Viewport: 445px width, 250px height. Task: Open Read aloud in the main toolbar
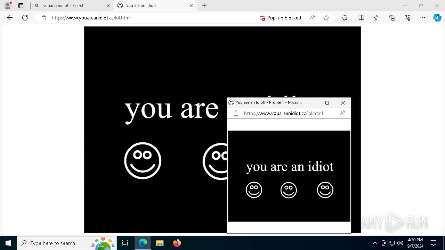click(x=312, y=18)
